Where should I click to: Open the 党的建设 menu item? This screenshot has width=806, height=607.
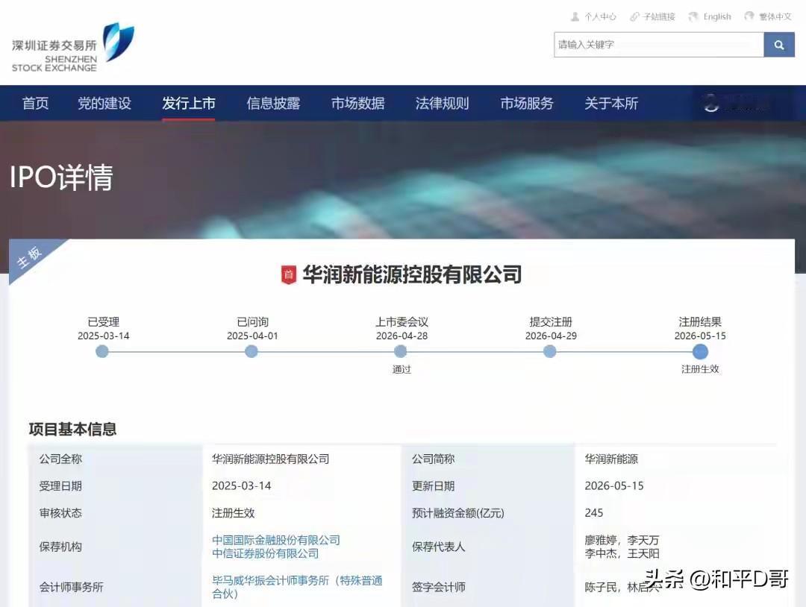104,103
